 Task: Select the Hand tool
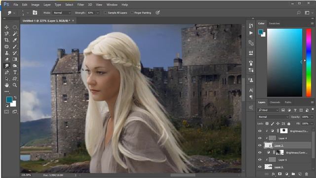(x=6, y=85)
